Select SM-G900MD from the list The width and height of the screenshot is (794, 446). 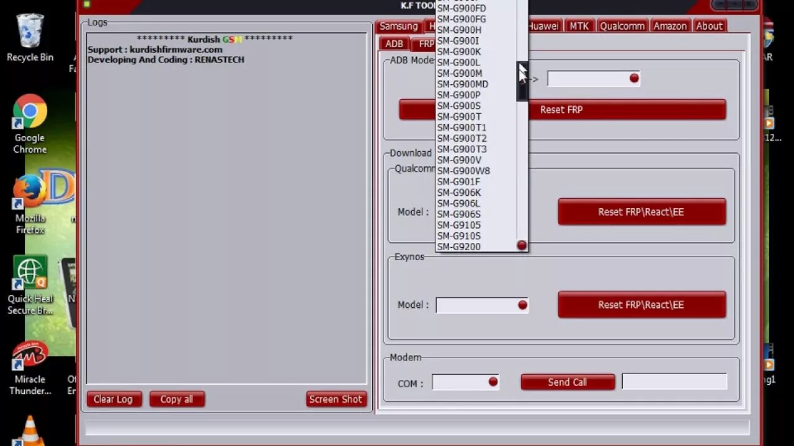click(476, 84)
